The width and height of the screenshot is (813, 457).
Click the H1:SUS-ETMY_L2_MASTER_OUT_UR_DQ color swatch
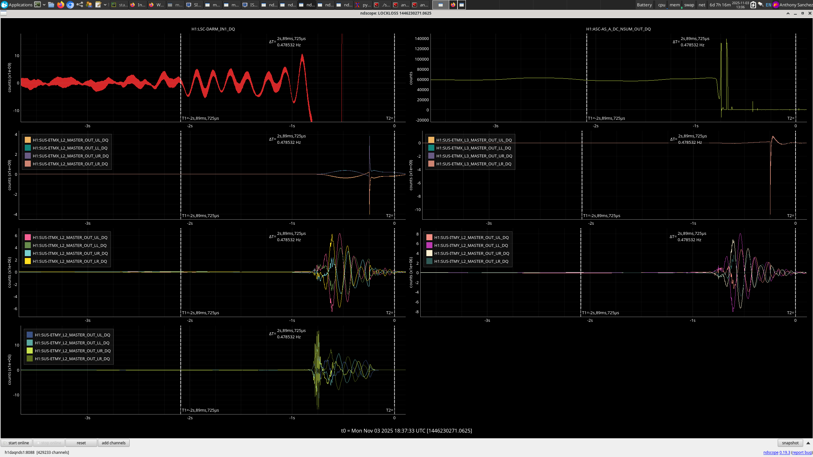(x=30, y=351)
